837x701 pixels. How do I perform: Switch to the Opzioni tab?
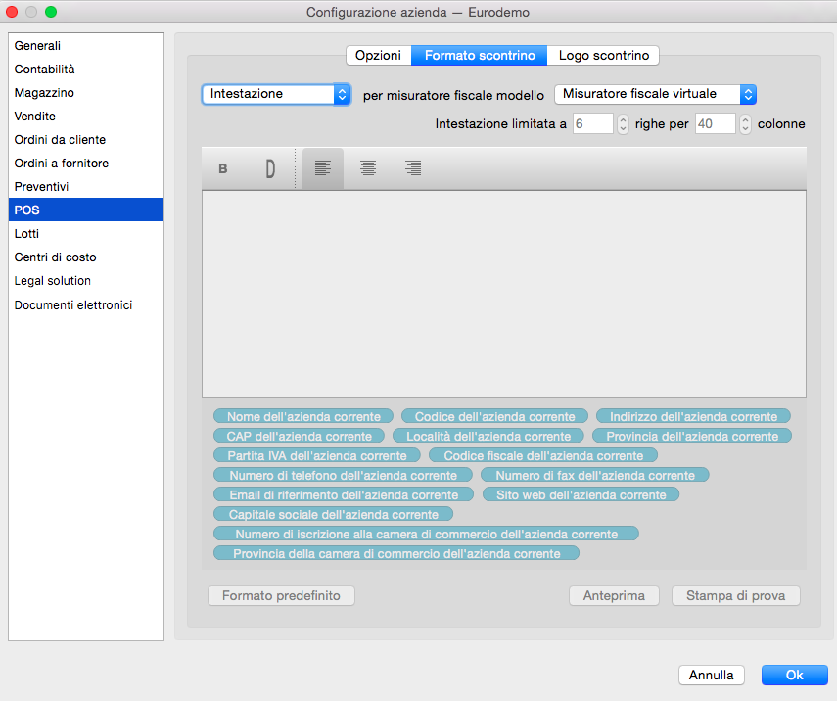point(378,56)
